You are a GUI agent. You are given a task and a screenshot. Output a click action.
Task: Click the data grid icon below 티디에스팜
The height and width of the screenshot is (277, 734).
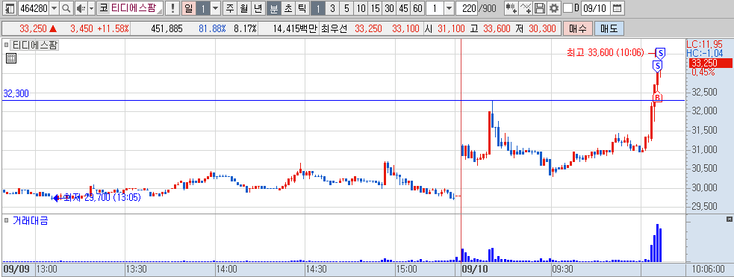click(x=11, y=58)
